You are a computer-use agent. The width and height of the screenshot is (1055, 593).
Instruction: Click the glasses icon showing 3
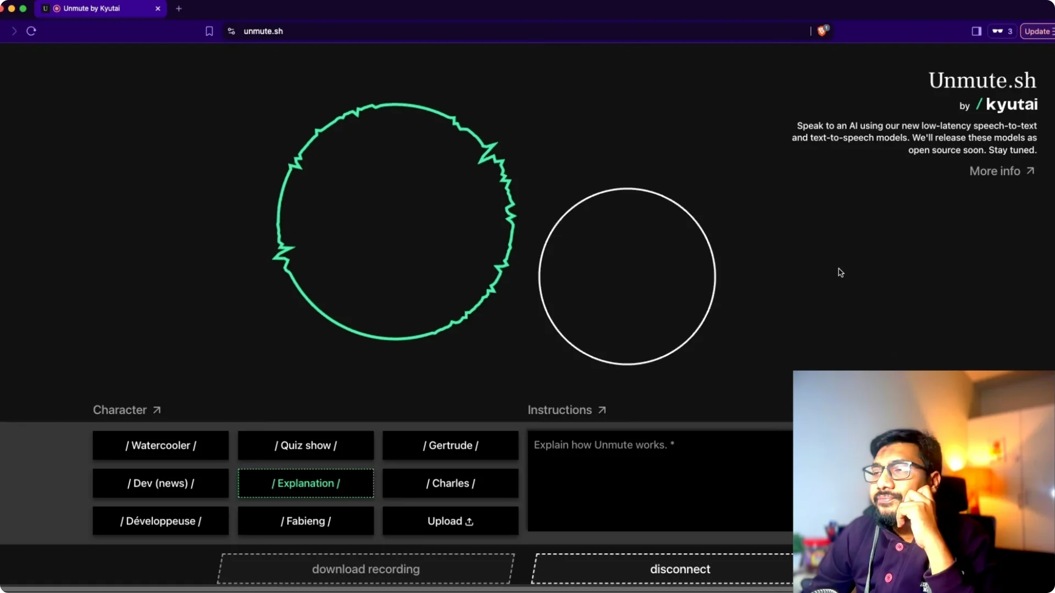pyautogui.click(x=1001, y=31)
